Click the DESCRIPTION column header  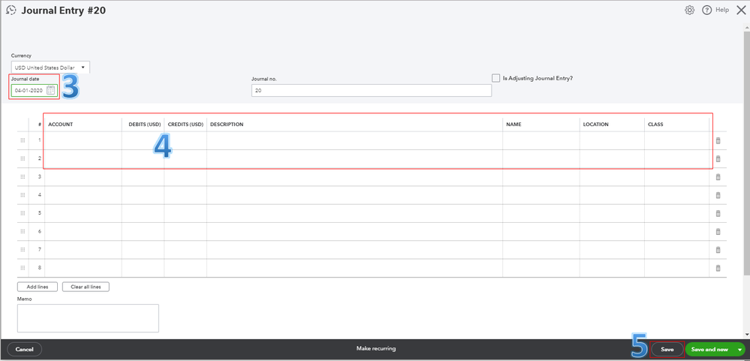point(227,125)
